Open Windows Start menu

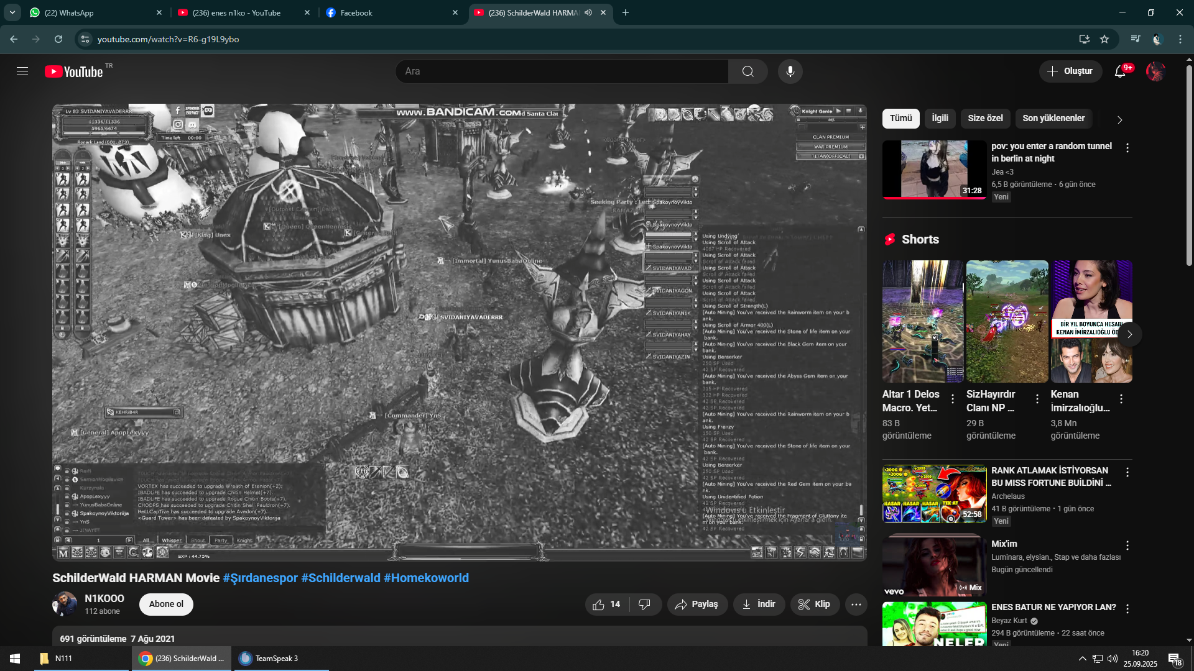tap(15, 659)
